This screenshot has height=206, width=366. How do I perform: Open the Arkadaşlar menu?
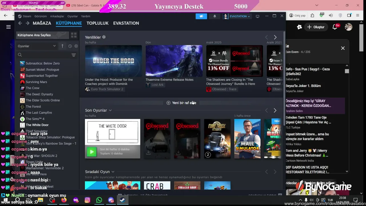[x=57, y=16]
